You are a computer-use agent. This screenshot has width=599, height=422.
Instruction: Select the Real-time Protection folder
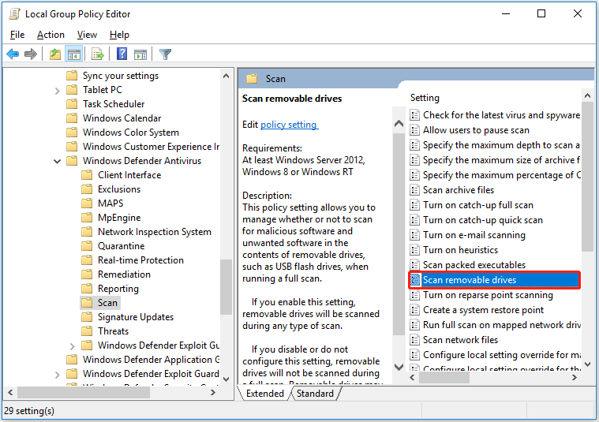click(x=140, y=260)
